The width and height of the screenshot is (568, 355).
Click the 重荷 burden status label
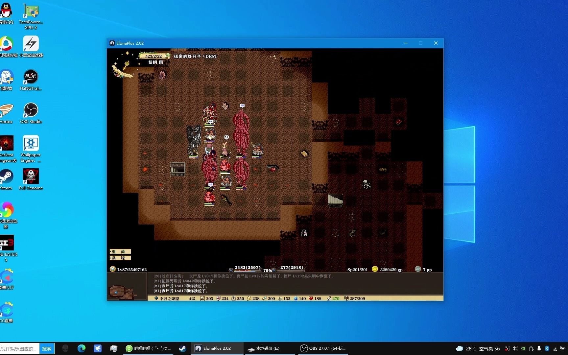tap(120, 251)
